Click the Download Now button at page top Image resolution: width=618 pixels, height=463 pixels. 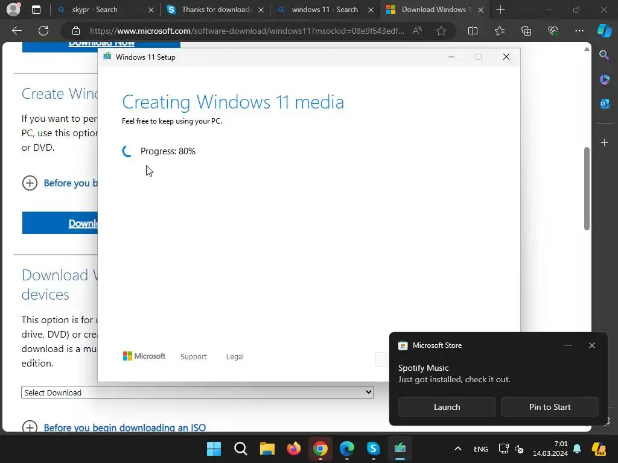pos(101,47)
